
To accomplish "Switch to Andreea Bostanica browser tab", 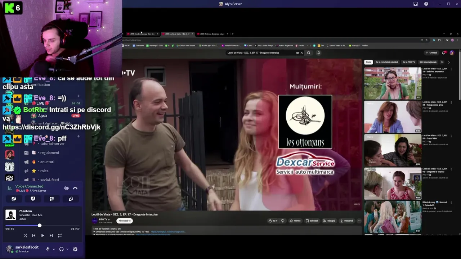I will (x=212, y=34).
